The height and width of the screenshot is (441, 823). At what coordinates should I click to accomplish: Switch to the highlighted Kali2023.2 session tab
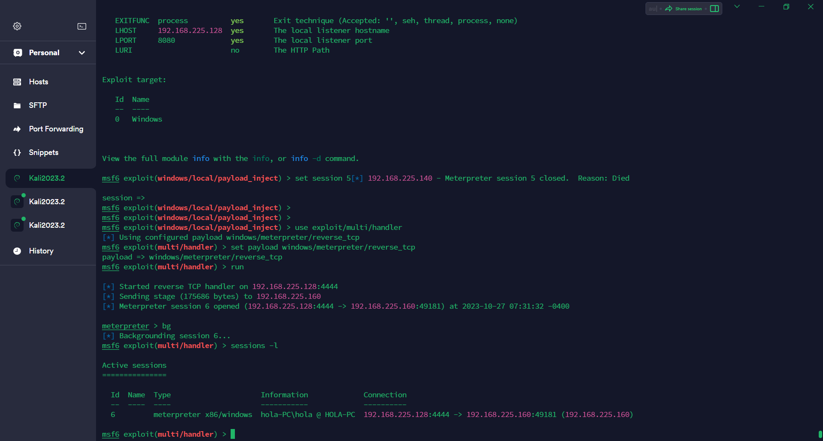51,178
